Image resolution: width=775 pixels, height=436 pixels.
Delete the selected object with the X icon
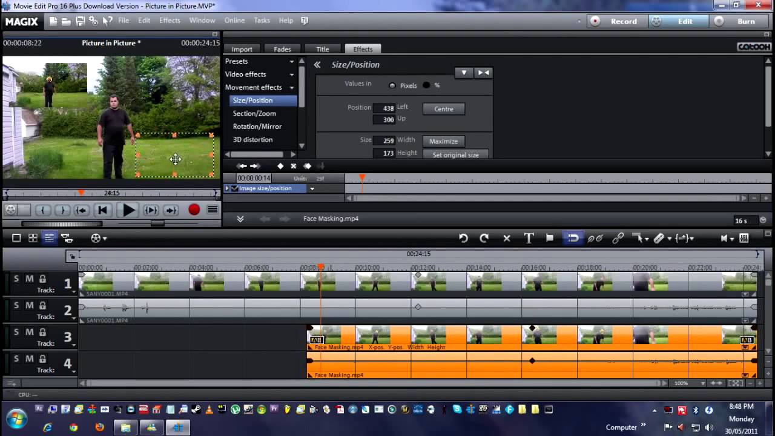pos(507,239)
